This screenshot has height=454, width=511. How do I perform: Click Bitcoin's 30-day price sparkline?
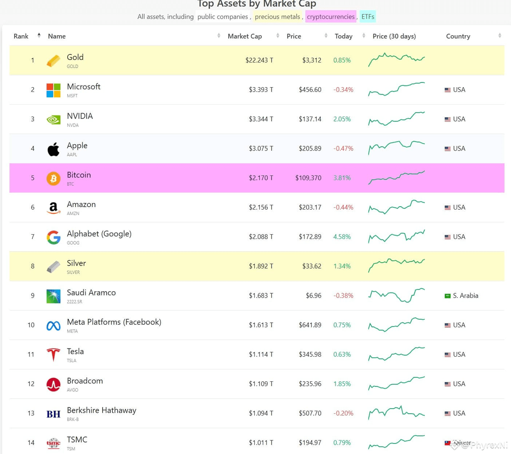pos(396,177)
